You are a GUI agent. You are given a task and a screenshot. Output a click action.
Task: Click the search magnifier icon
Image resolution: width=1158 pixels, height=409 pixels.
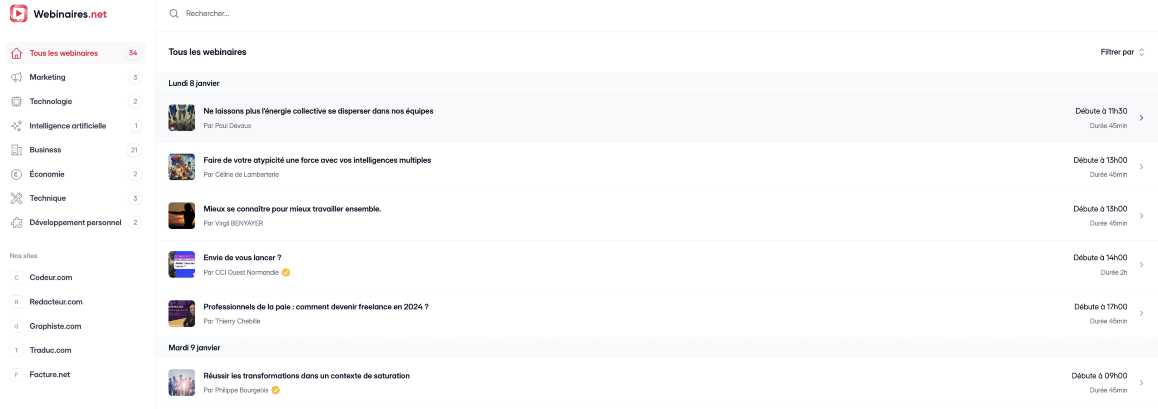(174, 14)
